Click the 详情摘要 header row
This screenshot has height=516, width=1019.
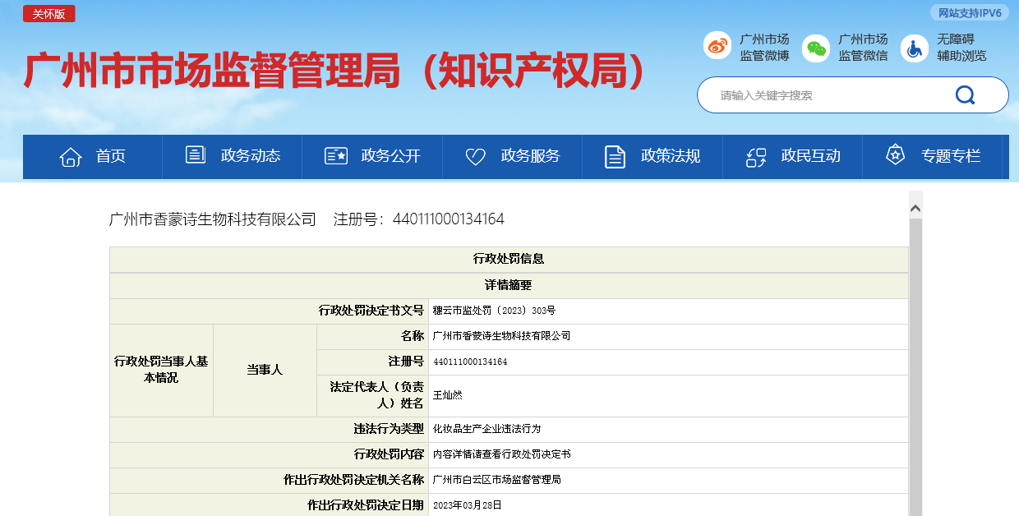point(509,285)
